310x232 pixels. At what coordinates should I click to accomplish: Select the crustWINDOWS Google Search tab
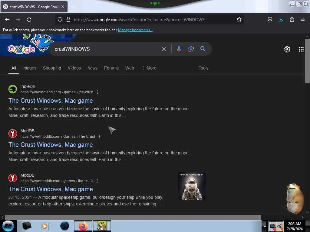point(34,7)
